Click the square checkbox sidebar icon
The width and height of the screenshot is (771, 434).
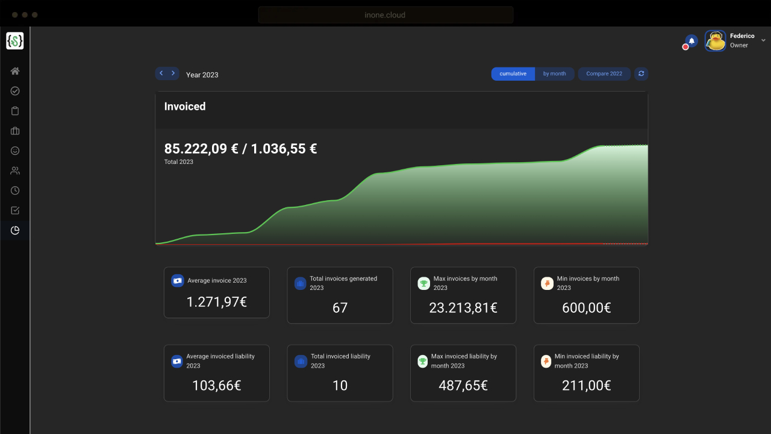click(15, 210)
